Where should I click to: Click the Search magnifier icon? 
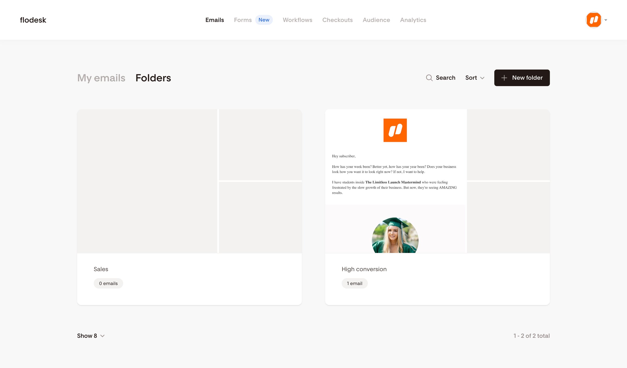429,78
